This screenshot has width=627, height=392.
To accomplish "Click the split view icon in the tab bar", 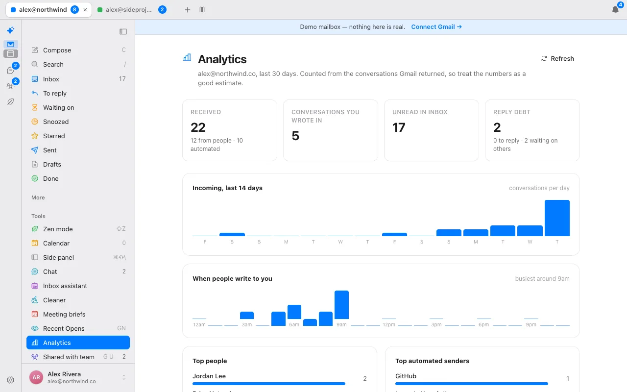I will (202, 10).
